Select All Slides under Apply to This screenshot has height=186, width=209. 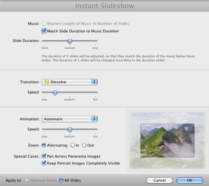pos(61,180)
